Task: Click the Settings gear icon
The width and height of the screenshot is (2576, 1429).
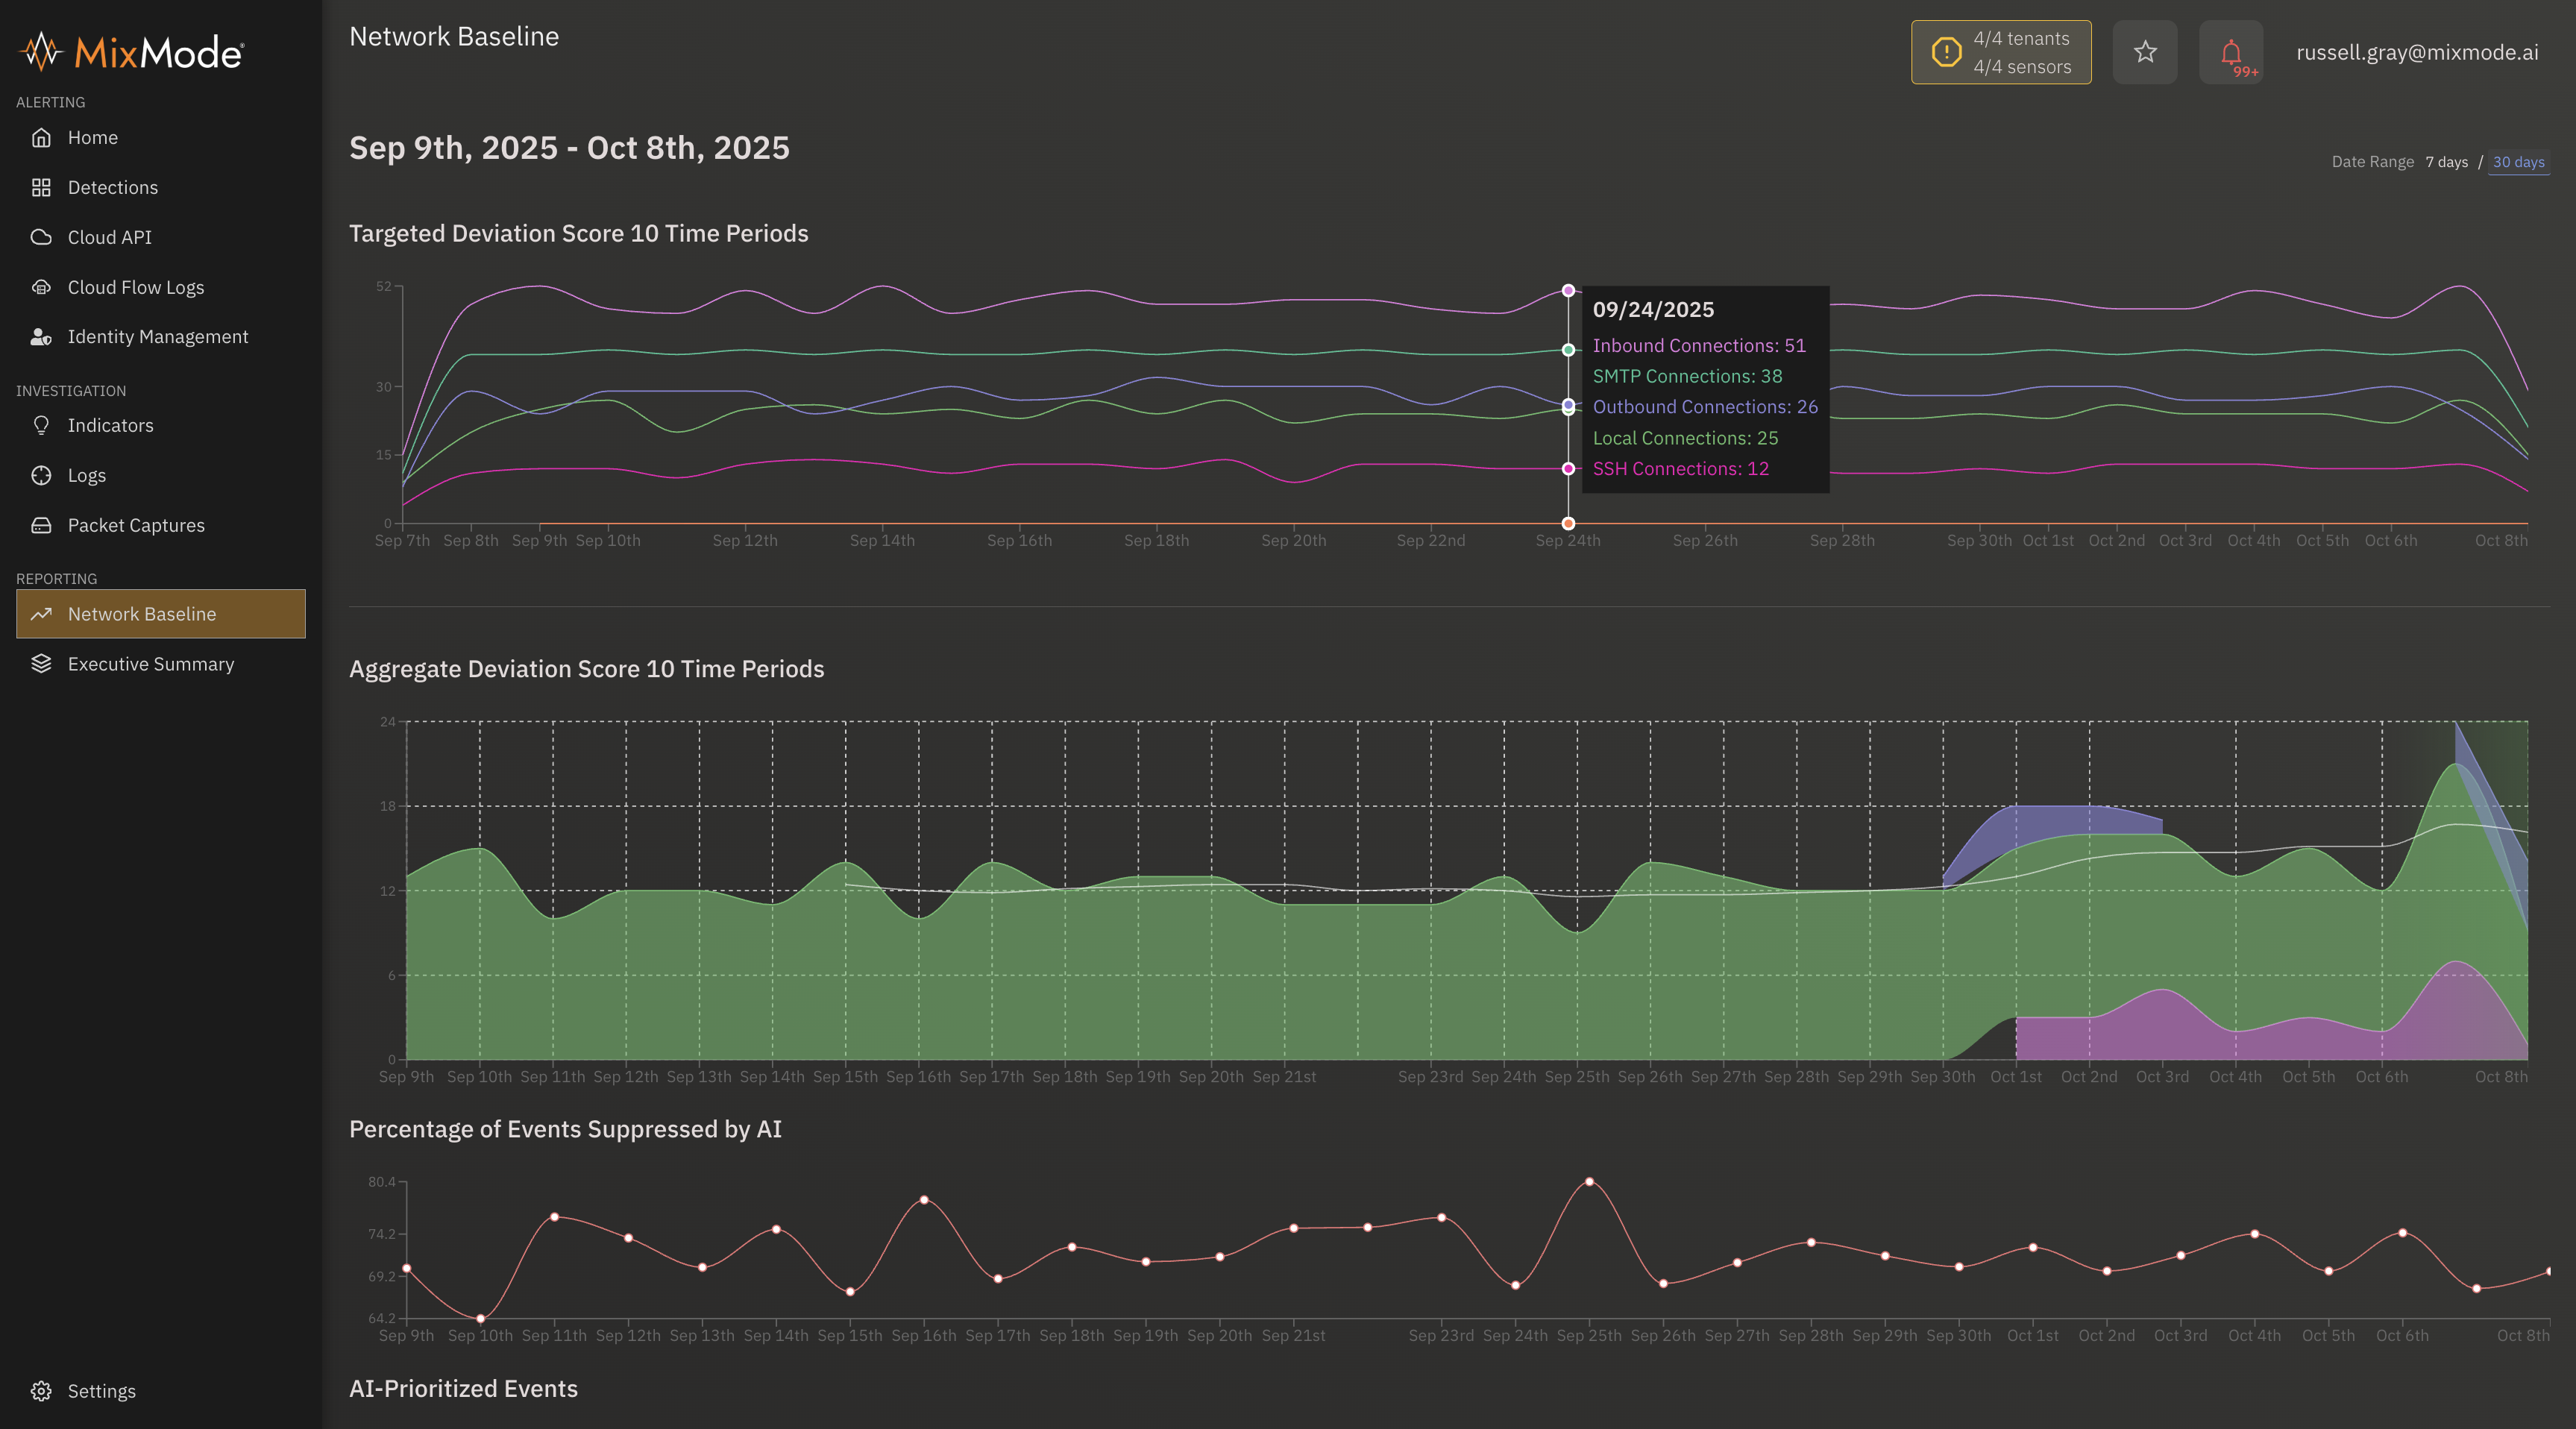Action: [x=41, y=1391]
